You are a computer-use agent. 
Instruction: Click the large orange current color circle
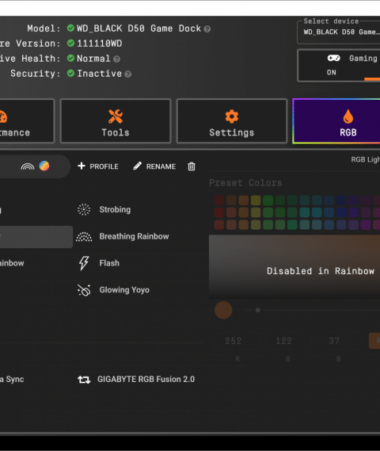click(x=223, y=310)
